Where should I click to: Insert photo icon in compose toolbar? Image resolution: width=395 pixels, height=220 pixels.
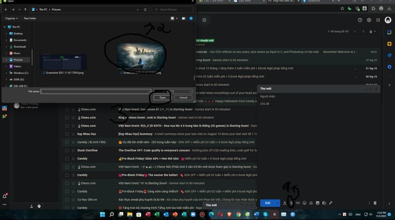point(317,203)
